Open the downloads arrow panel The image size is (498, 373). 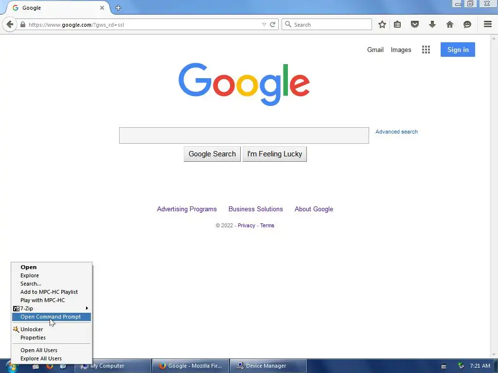(x=432, y=24)
